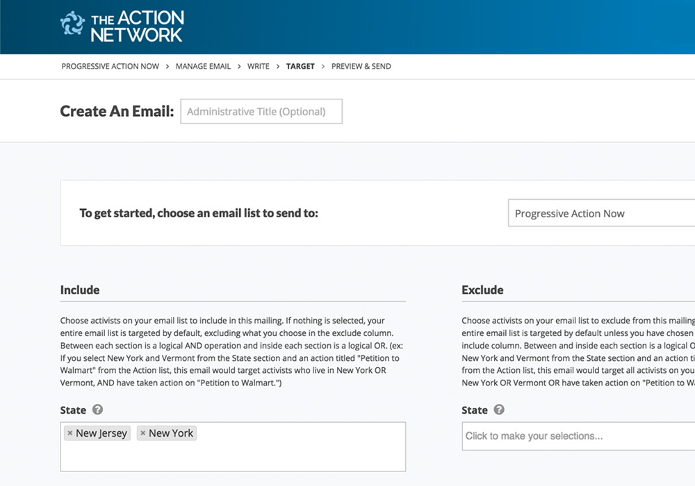Open the Include State help icon
The width and height of the screenshot is (695, 486).
click(x=98, y=410)
